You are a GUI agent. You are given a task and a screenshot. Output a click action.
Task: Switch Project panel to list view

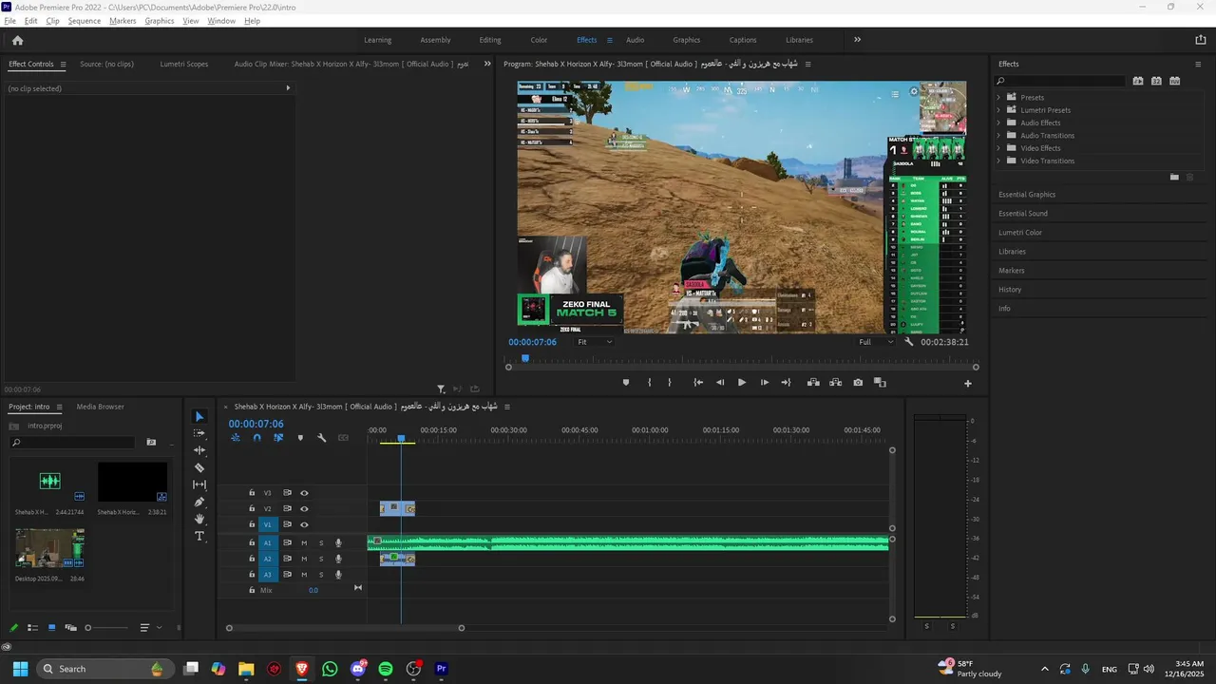pyautogui.click(x=32, y=628)
